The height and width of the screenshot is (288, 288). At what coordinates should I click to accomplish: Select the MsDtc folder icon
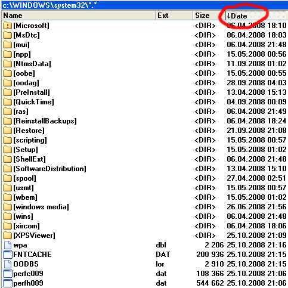pyautogui.click(x=8, y=35)
